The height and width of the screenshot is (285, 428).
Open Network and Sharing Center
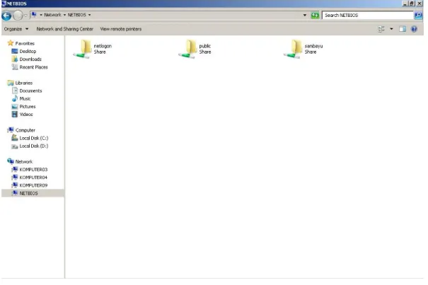point(64,29)
